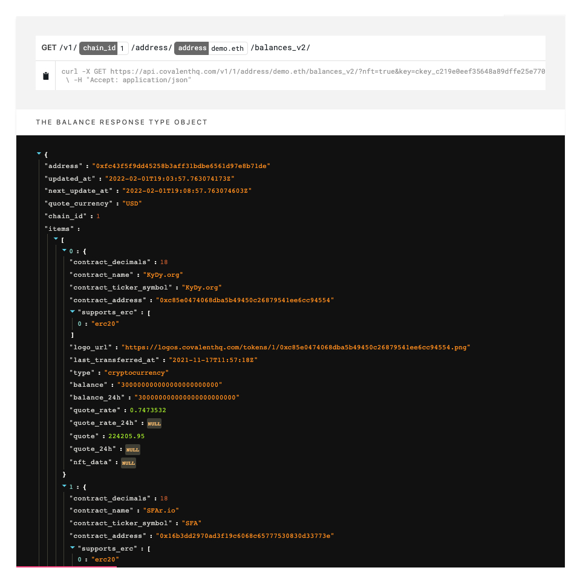Click the address input field showing demo.eth
Screen dimensions: 580x582
(x=227, y=48)
